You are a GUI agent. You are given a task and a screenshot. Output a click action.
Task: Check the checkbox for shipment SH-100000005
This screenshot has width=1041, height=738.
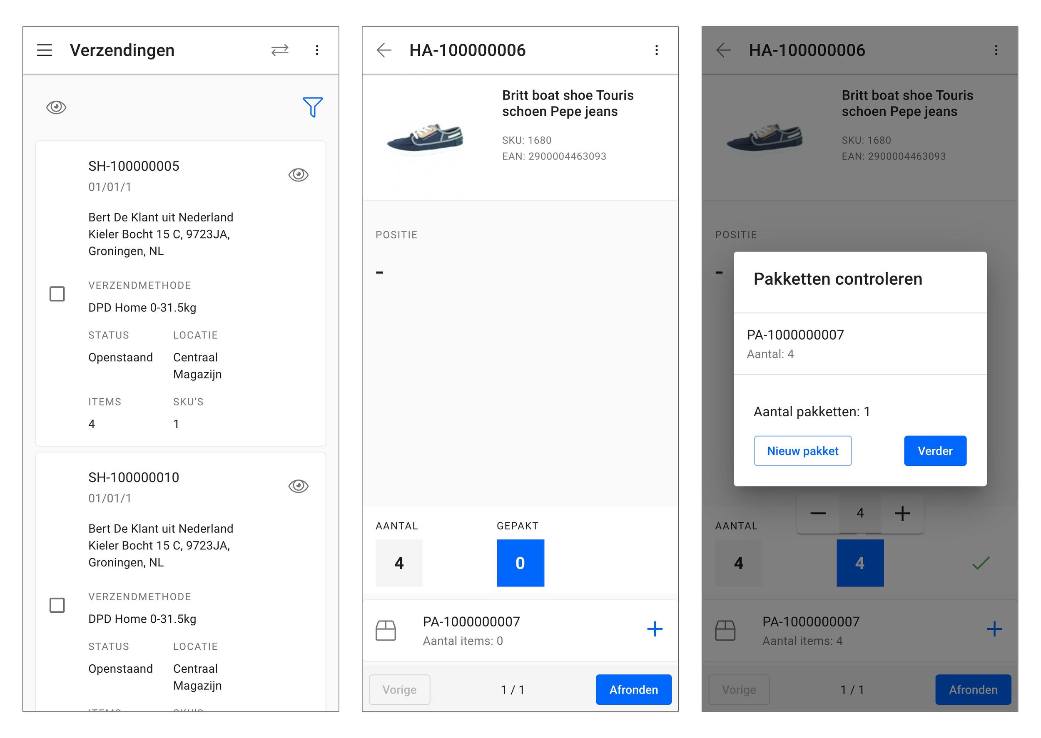click(57, 293)
